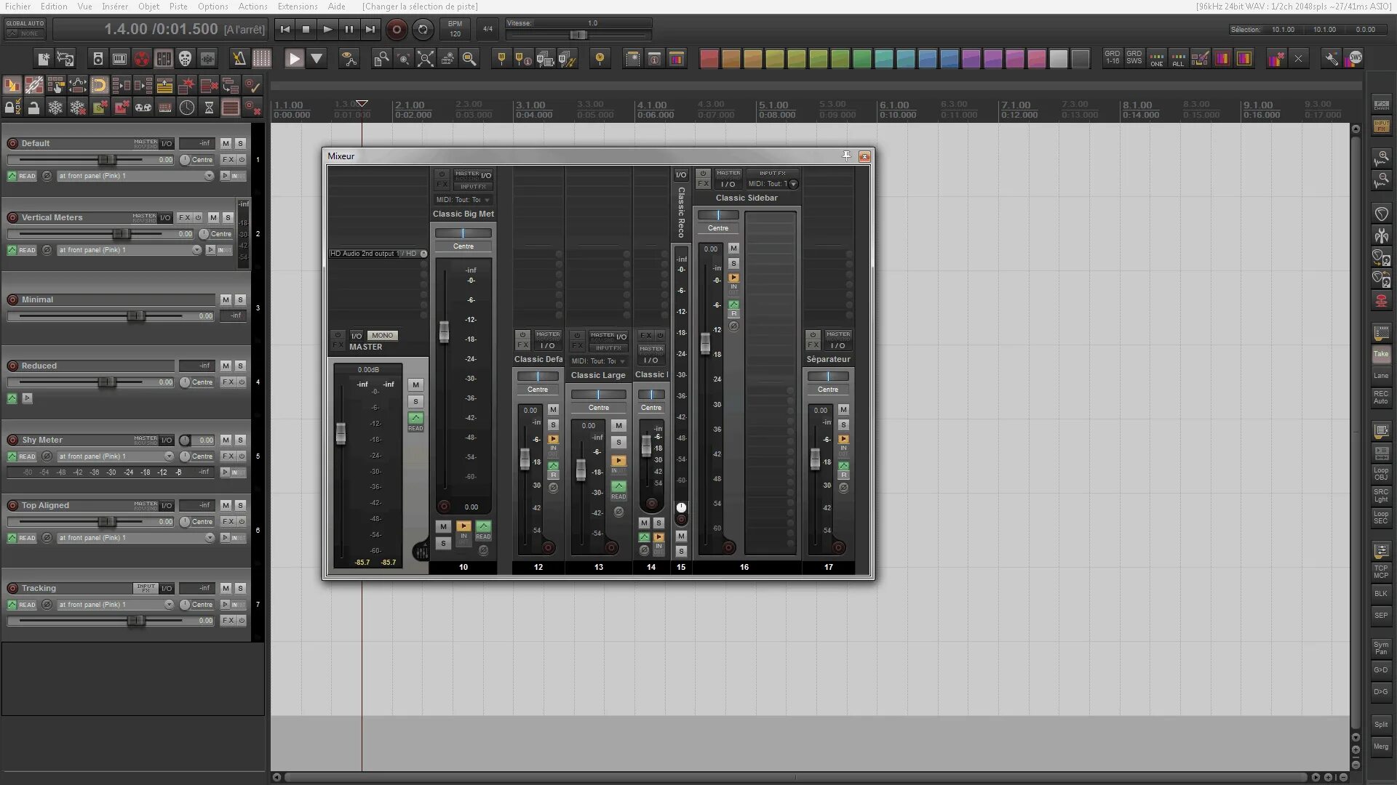Mute the Default track

(x=226, y=144)
